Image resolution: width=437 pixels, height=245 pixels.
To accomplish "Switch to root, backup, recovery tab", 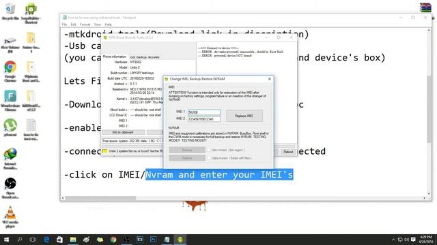I will pos(145,57).
